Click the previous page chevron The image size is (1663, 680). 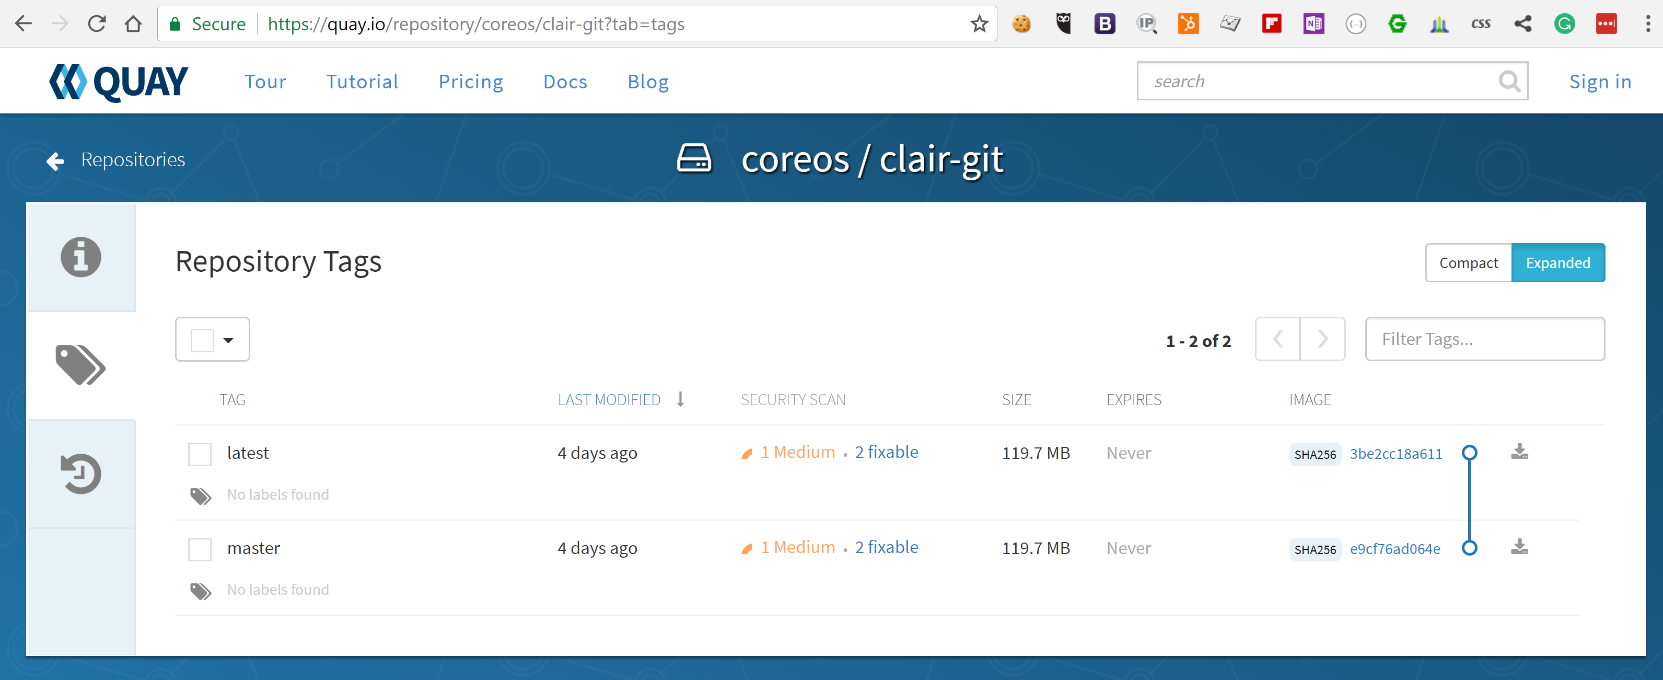point(1277,339)
